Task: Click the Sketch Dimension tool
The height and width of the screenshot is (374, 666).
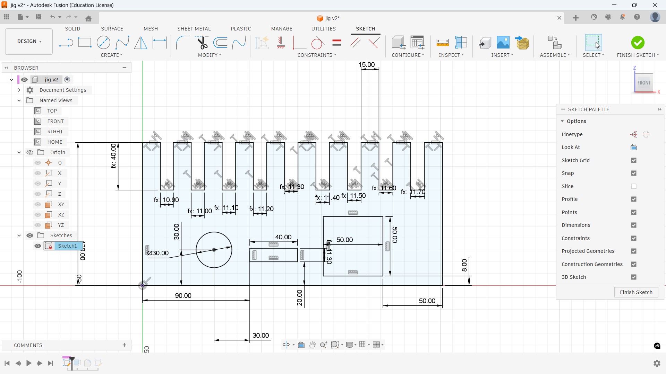Action: [160, 43]
